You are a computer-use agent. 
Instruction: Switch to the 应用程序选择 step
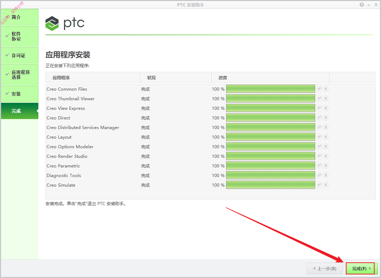[x=20, y=75]
